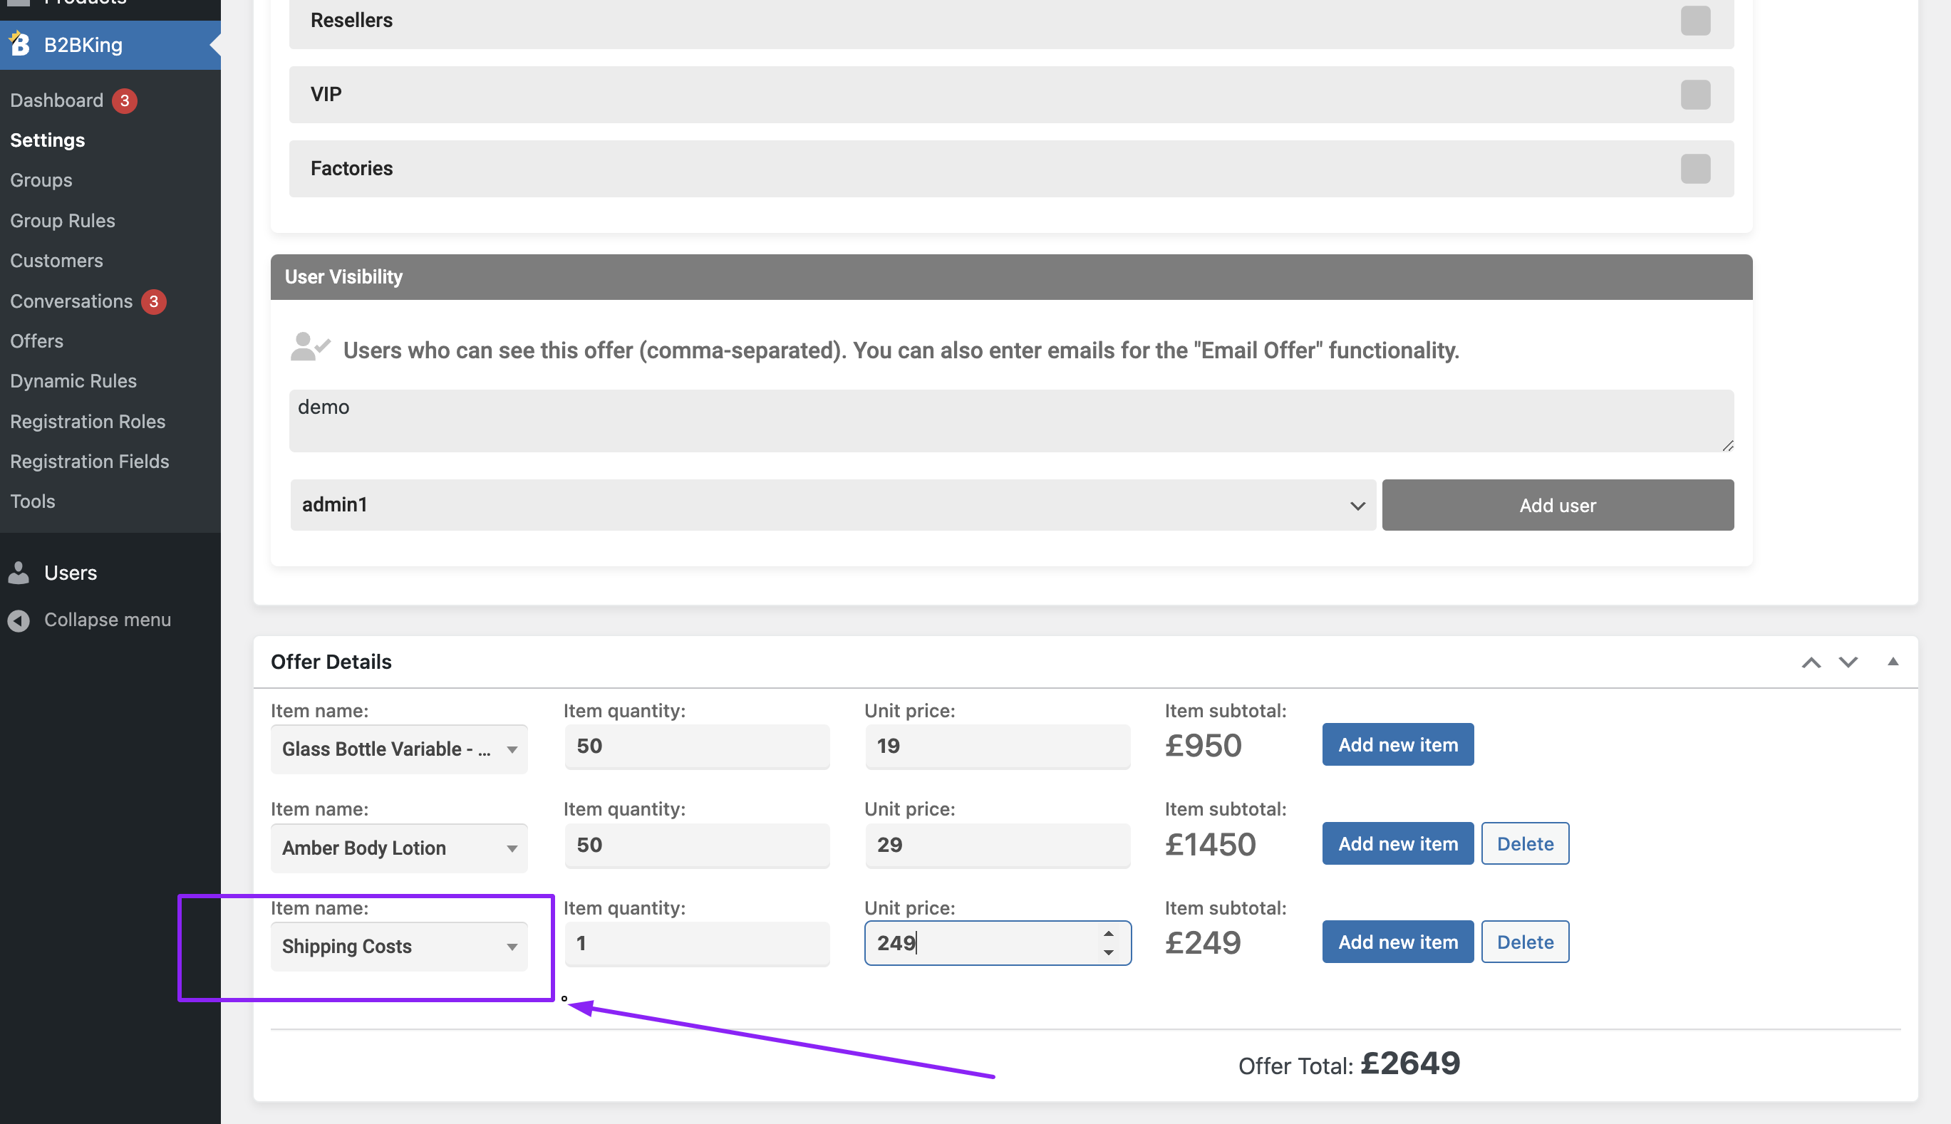The height and width of the screenshot is (1124, 1951).
Task: Click the B2BKing logo icon in sidebar
Action: pyautogui.click(x=19, y=44)
